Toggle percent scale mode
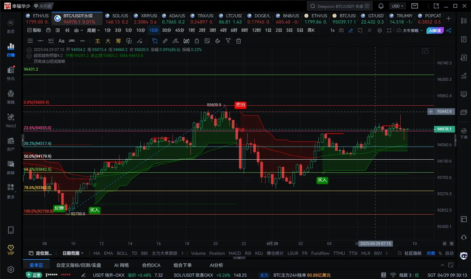The height and width of the screenshot is (279, 471). coord(440,253)
